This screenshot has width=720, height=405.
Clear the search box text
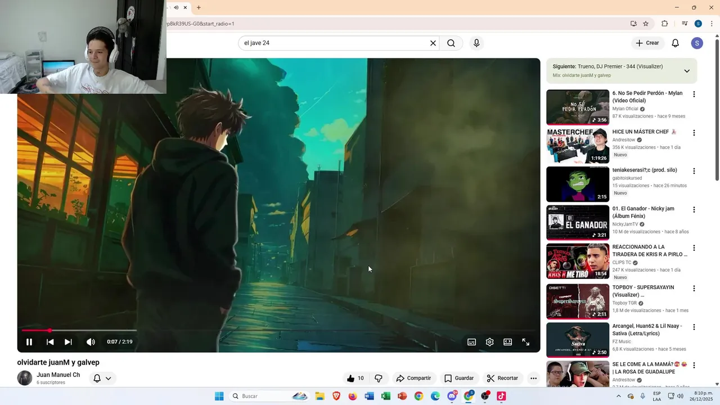[433, 43]
